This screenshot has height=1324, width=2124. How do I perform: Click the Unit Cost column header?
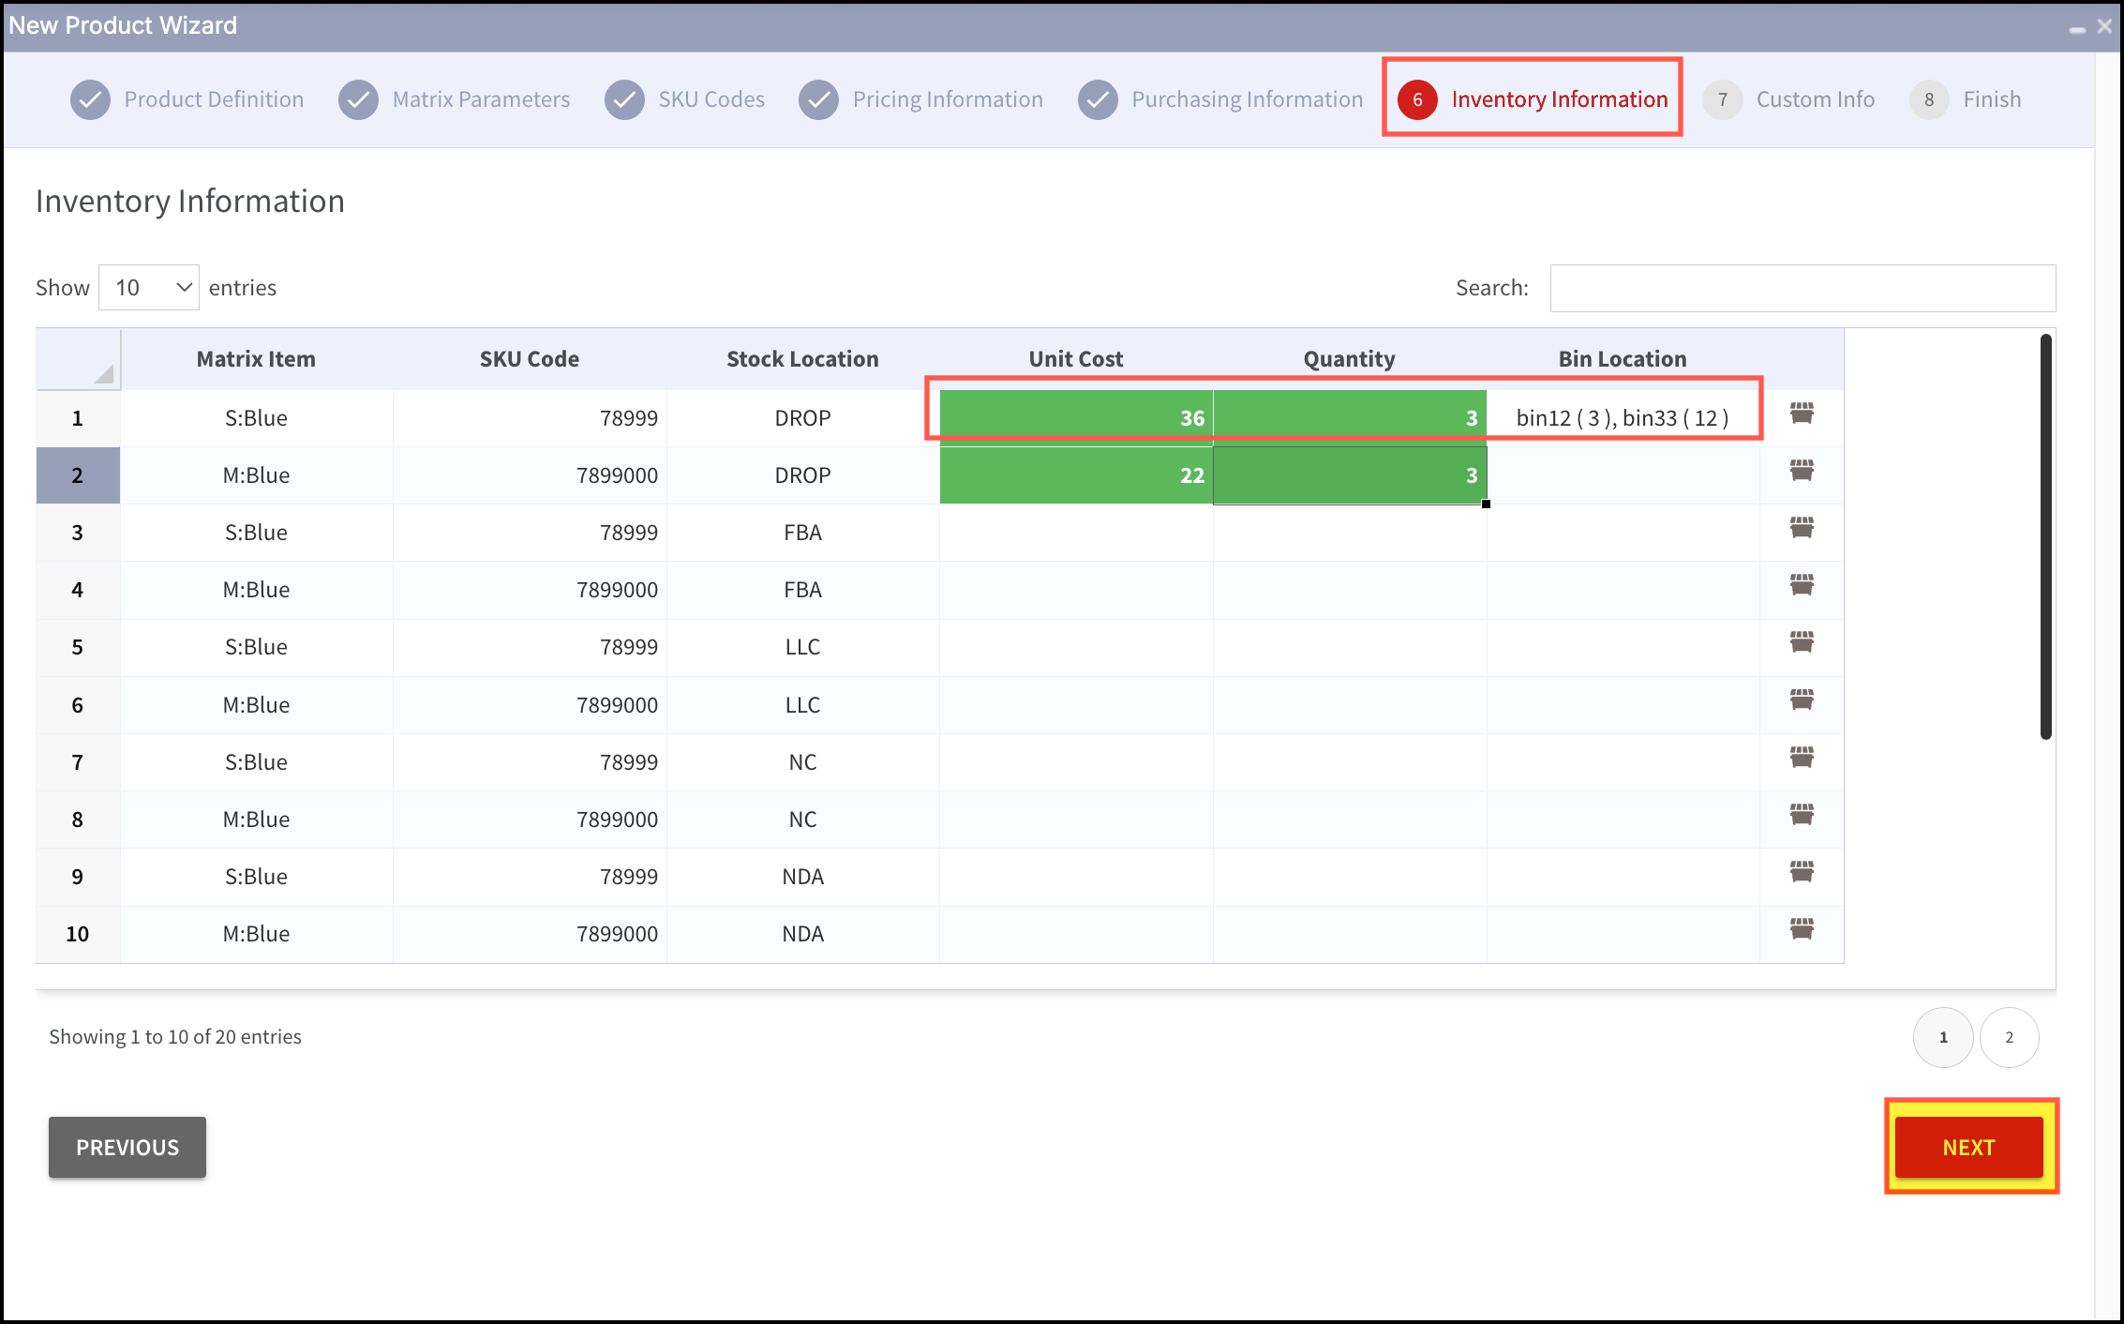(x=1076, y=359)
